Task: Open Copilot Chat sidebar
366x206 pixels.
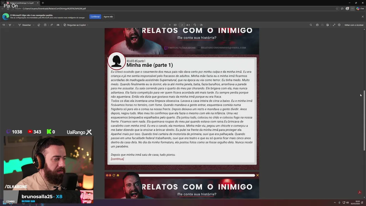Action: click(x=360, y=9)
